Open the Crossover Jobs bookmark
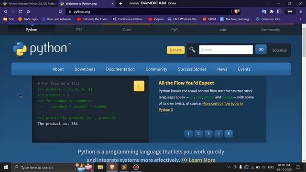The width and height of the screenshot is (306, 172). click(268, 19)
